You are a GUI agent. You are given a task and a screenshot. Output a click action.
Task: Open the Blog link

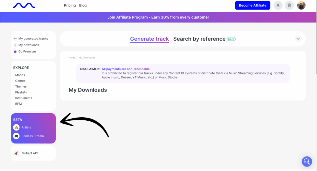83,6
